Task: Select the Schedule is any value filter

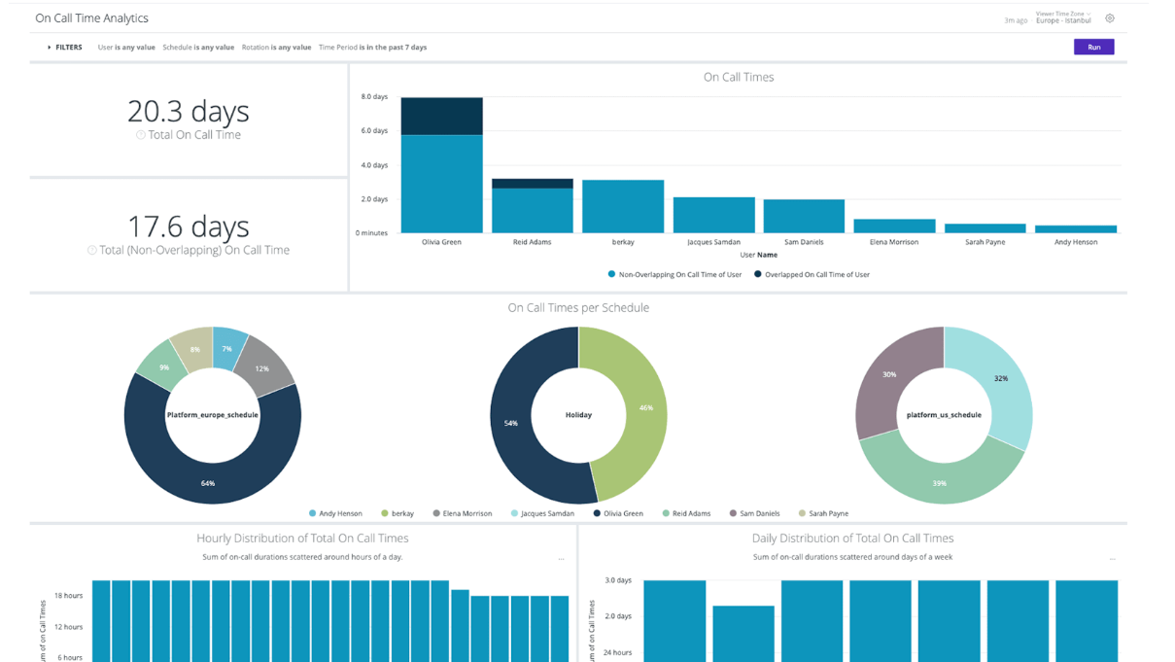Action: click(x=198, y=47)
